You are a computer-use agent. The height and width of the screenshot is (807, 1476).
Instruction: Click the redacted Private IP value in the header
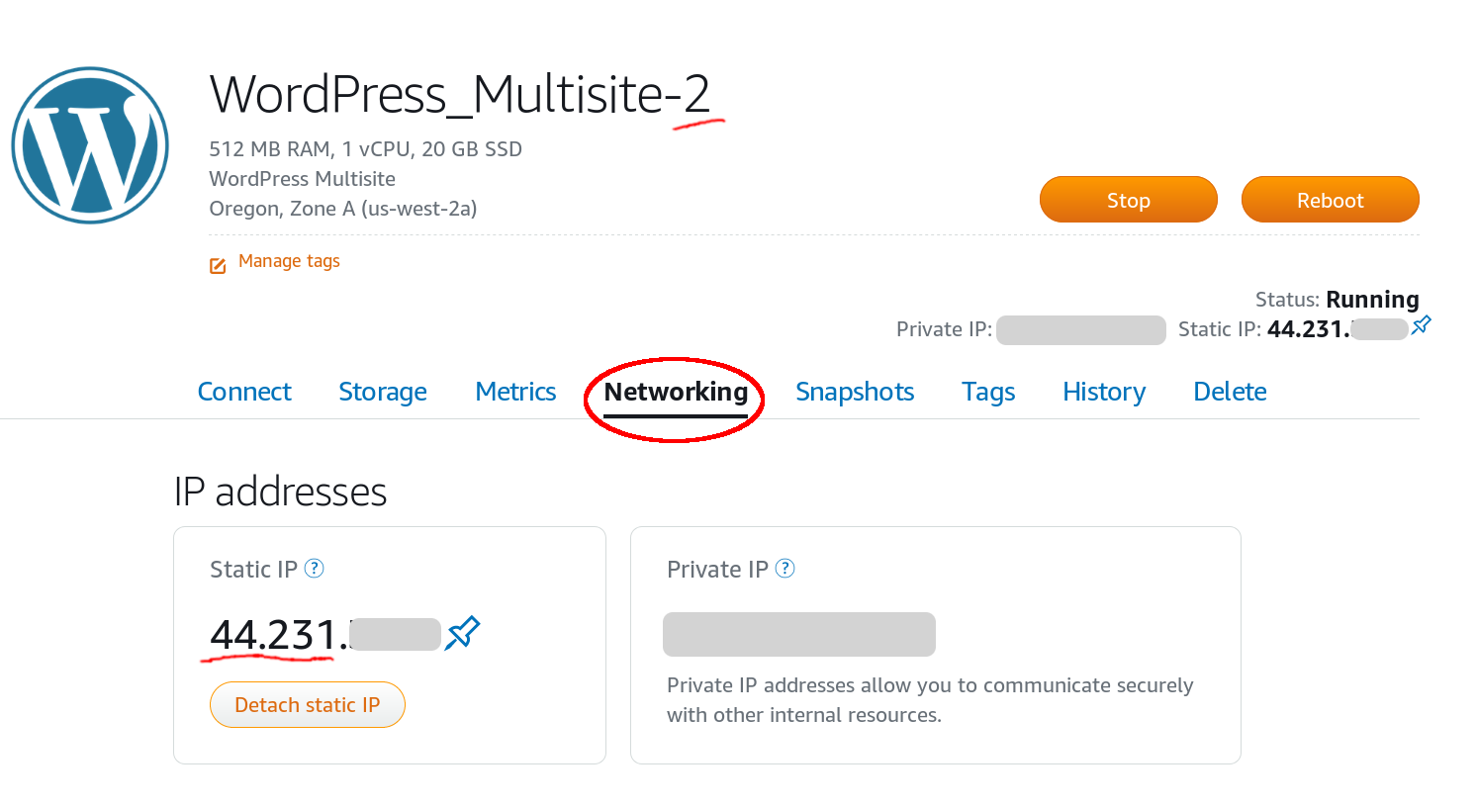(x=1081, y=330)
